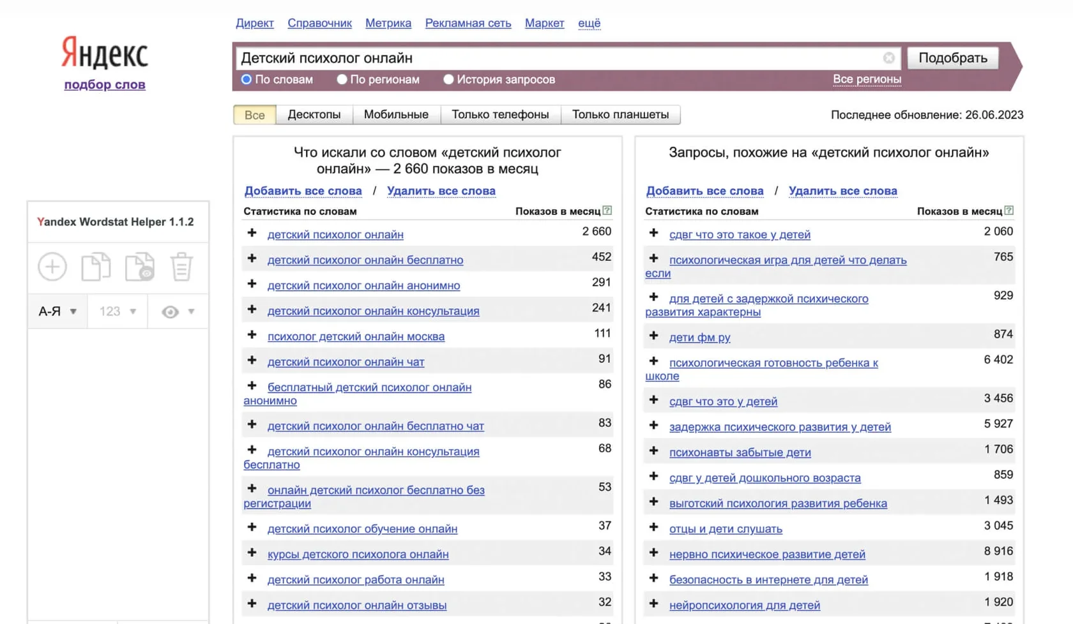1073x624 pixels.
Task: Add 'детский психолог онлайн бесплатно' via plus icon
Action: (252, 259)
